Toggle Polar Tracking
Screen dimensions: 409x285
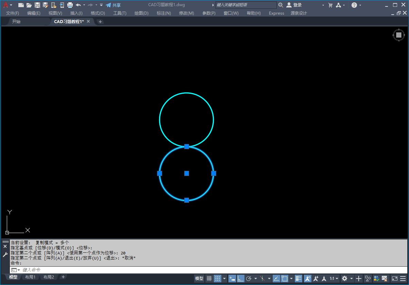[x=249, y=279]
